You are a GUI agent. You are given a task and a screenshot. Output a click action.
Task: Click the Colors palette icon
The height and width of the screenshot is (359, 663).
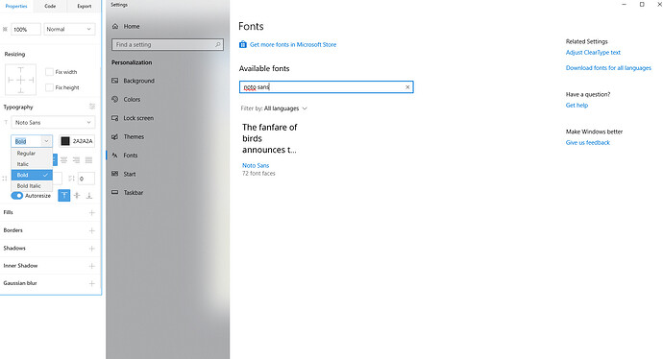pos(114,99)
